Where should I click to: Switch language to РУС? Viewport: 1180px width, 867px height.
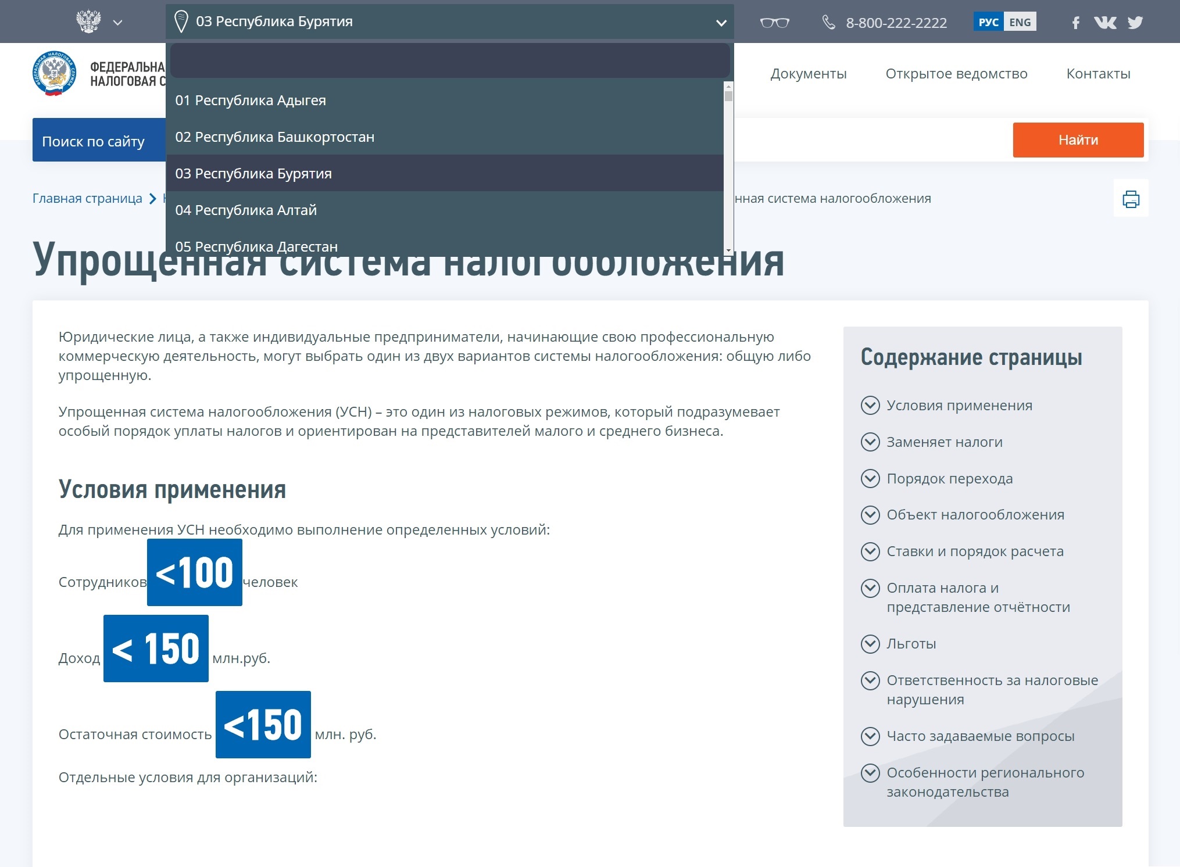point(988,22)
